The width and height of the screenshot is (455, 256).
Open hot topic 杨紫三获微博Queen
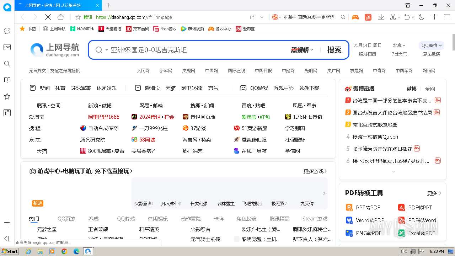375,137
